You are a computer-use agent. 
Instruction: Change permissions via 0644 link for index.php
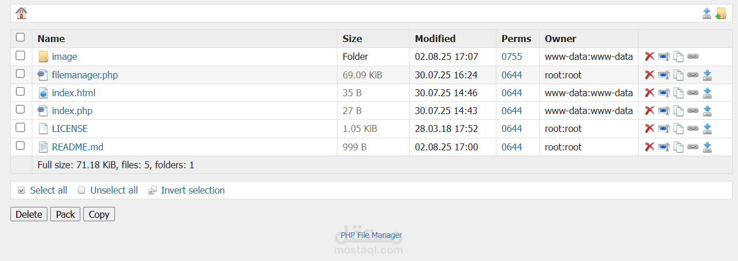click(511, 111)
